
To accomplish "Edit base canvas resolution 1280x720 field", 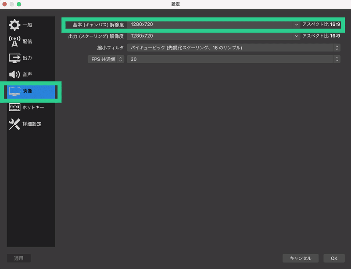I will 210,25.
